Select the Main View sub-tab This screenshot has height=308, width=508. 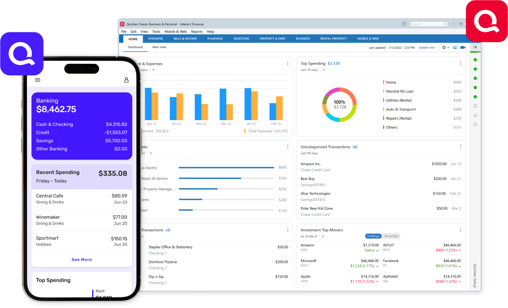(159, 47)
